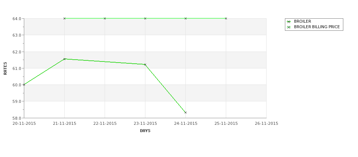
Task: Select the BROILER peak point on 21-11-2015
Action: [x=64, y=59]
